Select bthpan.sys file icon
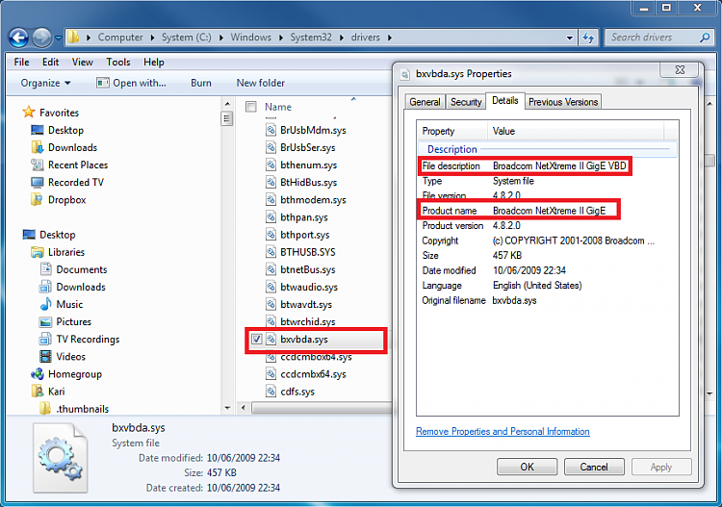The height and width of the screenshot is (507, 722). (x=271, y=217)
